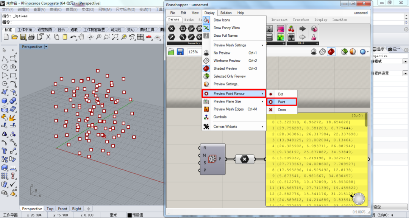Open the zoom level 125% box

pyautogui.click(x=193, y=52)
